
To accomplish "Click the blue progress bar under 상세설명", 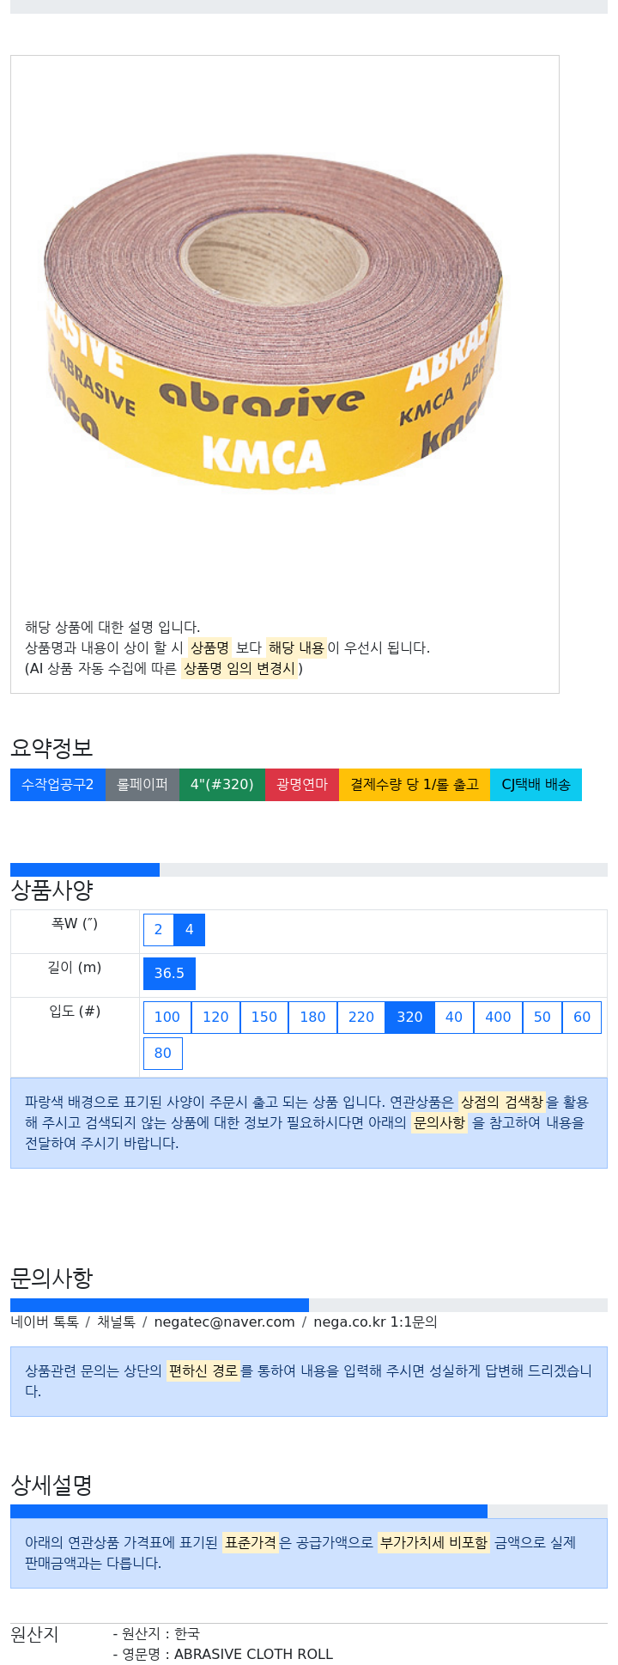I will (x=249, y=1511).
